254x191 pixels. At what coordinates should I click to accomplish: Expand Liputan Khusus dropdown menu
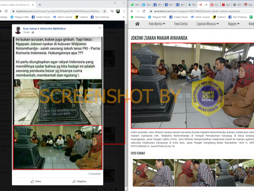point(208,24)
